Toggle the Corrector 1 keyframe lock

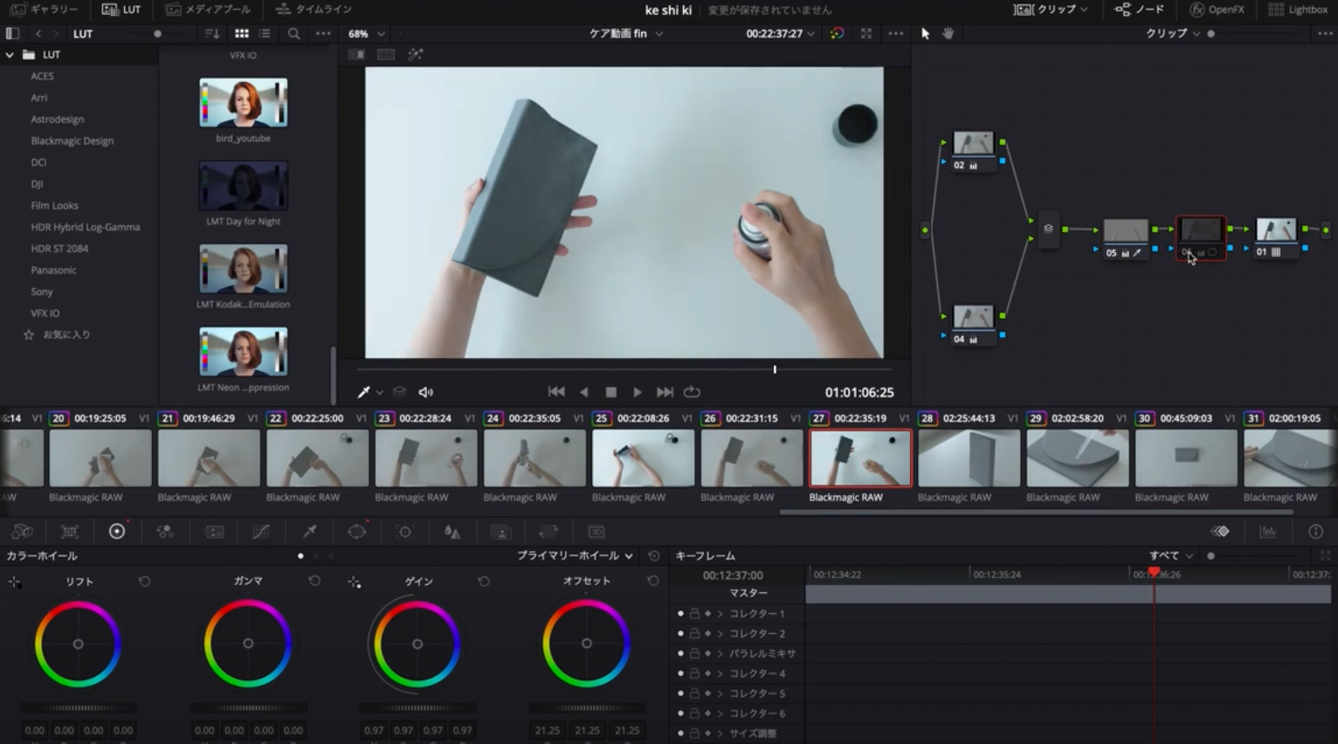click(x=694, y=614)
